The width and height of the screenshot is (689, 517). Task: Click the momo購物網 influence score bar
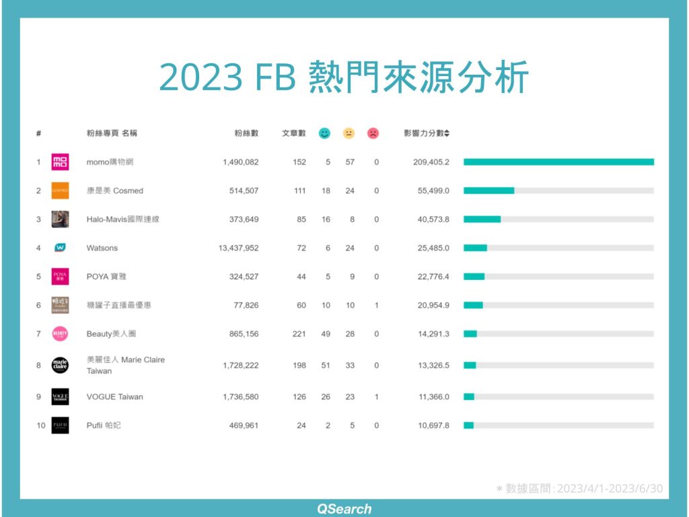coord(558,162)
